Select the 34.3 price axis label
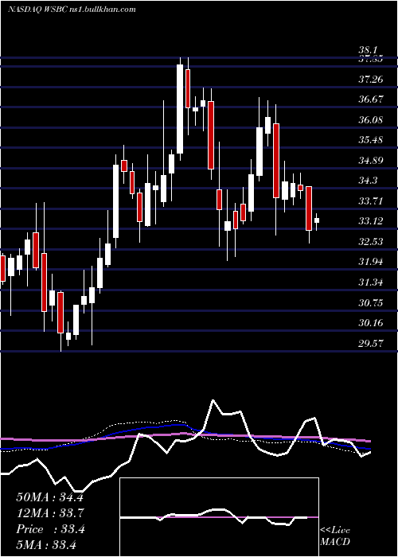Image resolution: width=398 pixels, height=557 pixels. point(368,181)
